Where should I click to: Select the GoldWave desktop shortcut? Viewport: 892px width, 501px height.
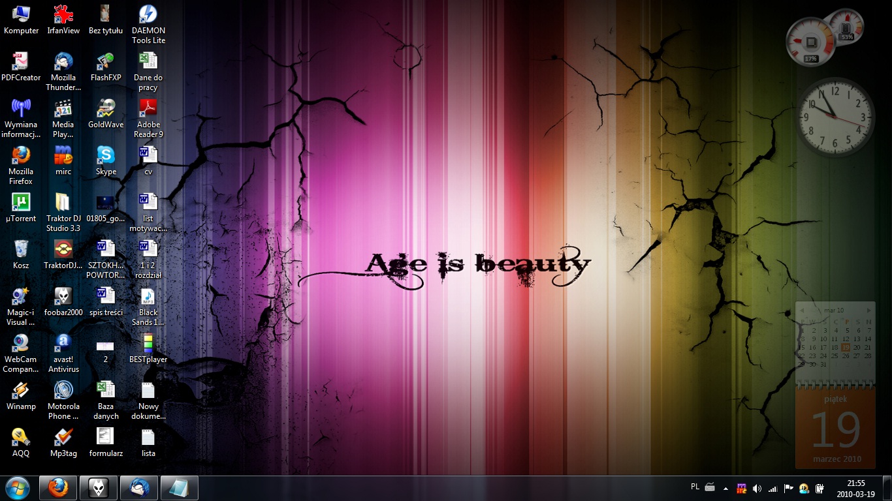click(106, 110)
